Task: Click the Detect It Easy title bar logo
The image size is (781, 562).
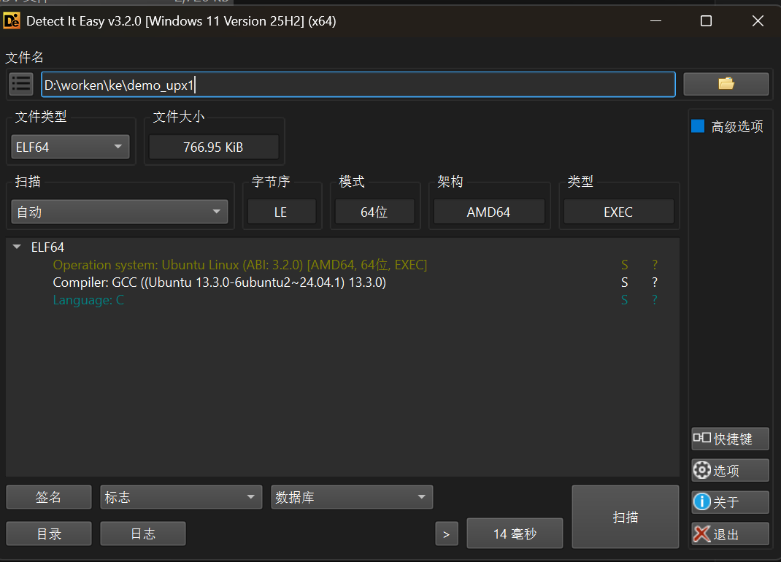Action: (x=12, y=21)
